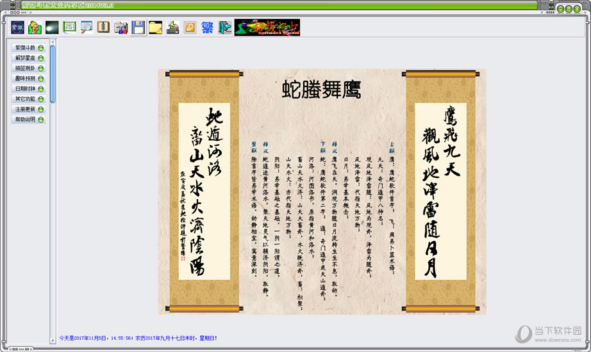Viewport: 591px width, 352px height.
Task: Click the sidebar vertical scrollbar thumb
Action: pos(53,72)
